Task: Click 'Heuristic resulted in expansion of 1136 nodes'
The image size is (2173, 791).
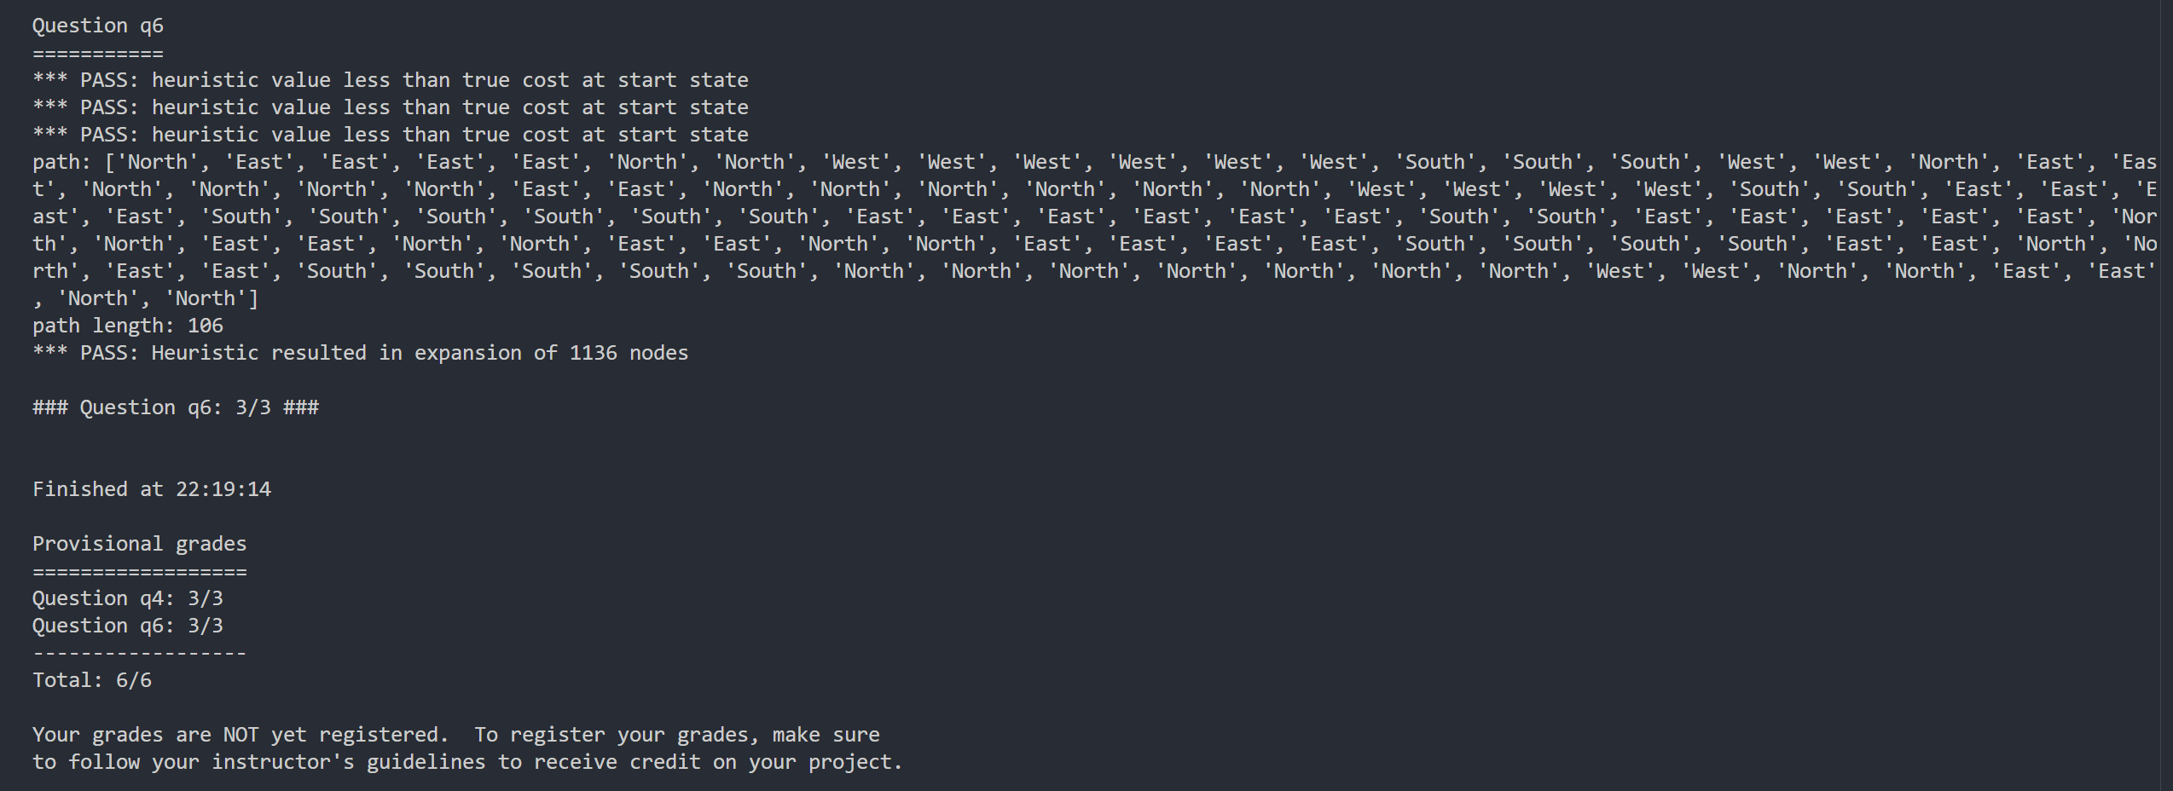Action: click(420, 353)
